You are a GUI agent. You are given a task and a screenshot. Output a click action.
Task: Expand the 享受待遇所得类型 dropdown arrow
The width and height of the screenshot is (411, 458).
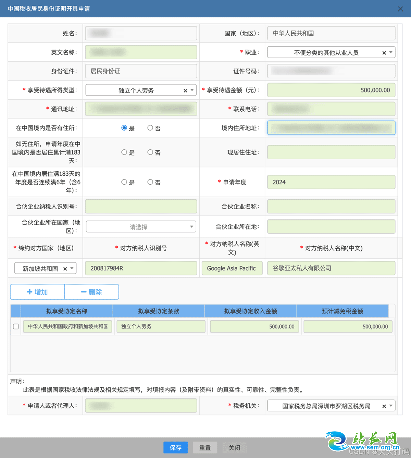[x=192, y=90]
